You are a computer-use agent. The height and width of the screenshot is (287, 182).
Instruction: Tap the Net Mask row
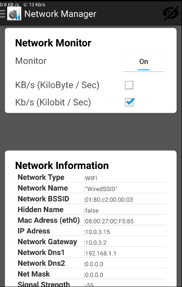pyautogui.click(x=90, y=274)
